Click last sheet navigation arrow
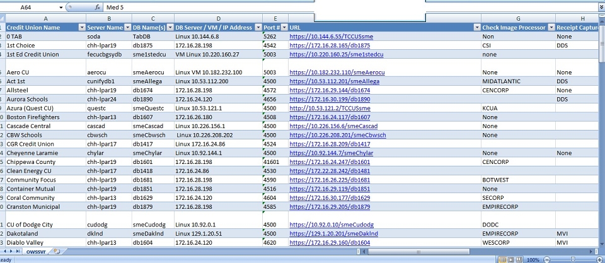This screenshot has width=605, height=263. 19,252
